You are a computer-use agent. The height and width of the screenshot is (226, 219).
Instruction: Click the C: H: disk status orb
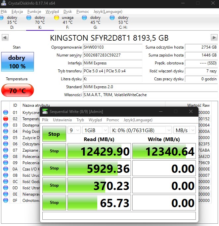112,18
